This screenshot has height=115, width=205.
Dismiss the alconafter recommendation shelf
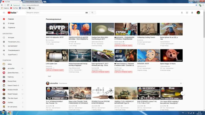click(x=181, y=83)
